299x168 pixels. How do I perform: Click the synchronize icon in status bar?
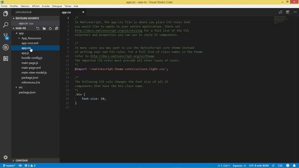coord(20,166)
